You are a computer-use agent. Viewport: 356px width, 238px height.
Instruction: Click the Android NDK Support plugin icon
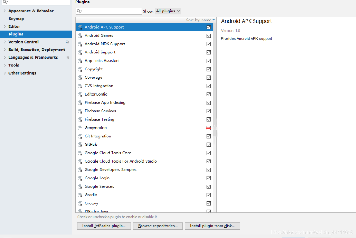(80, 44)
